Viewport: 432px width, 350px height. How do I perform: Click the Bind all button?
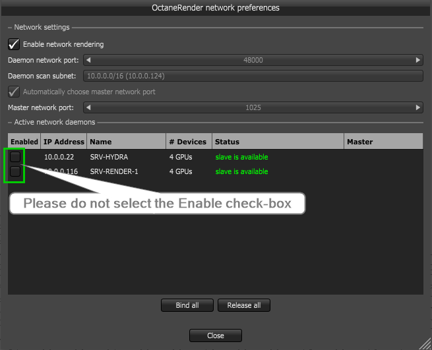(x=187, y=305)
